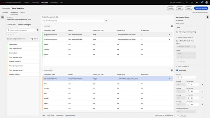This screenshot has height=118, width=210.
Task: Open the Data views menu
Action: (x=45, y=3)
